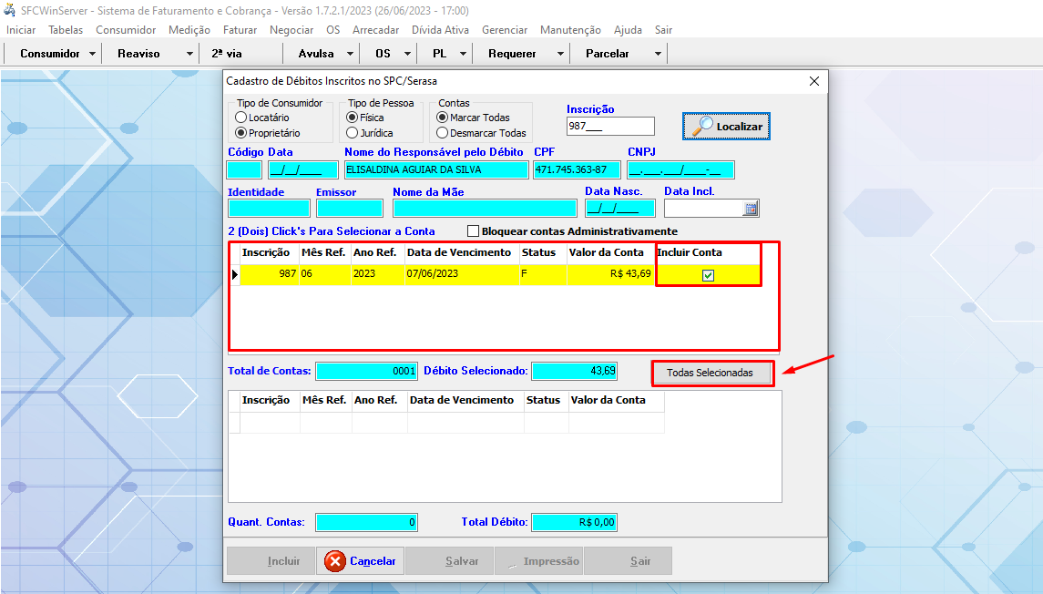This screenshot has width=1043, height=594.
Task: Expand the Consumidor toolbar dropdown
Action: 93,54
